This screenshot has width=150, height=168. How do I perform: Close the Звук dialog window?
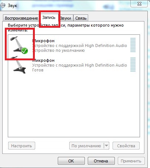(139, 4)
